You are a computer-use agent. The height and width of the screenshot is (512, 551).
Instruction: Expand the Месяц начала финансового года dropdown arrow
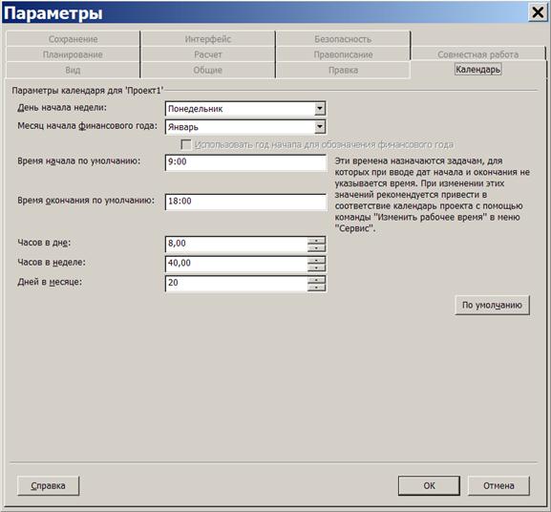(319, 127)
